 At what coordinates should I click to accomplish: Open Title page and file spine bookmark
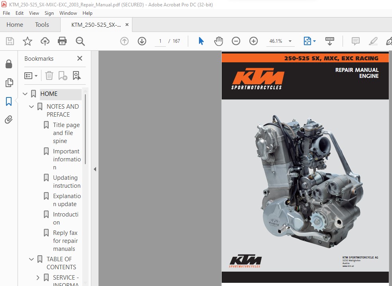point(66,133)
